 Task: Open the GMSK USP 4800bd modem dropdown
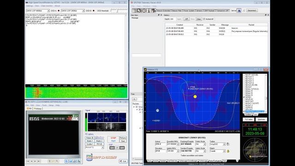coord(48,11)
